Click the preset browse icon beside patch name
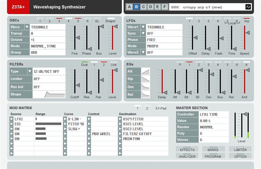261x169 pixels. tap(248, 7)
